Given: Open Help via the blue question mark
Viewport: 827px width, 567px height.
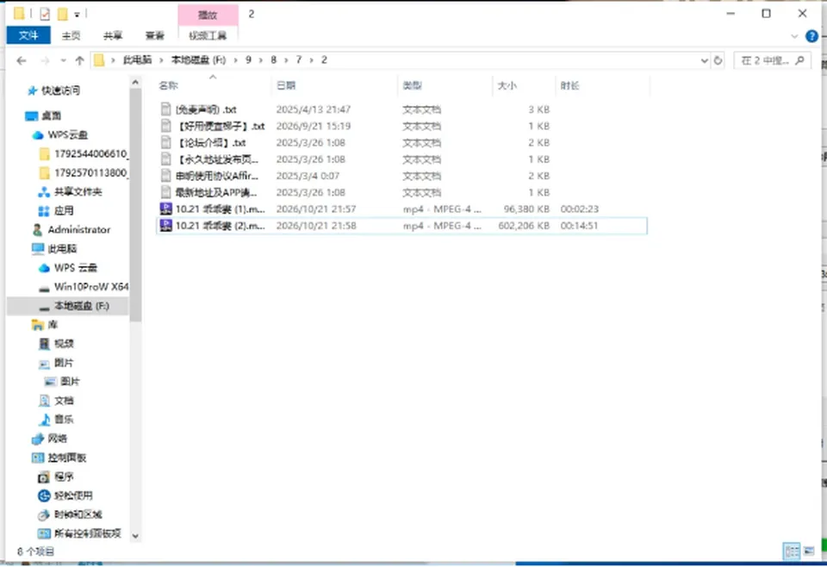Looking at the screenshot, I should (x=811, y=36).
